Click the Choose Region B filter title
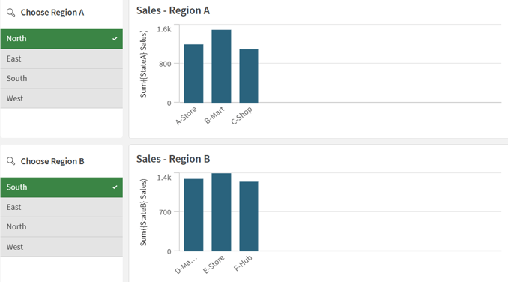Viewport: 508px width, 282px height. [52, 161]
